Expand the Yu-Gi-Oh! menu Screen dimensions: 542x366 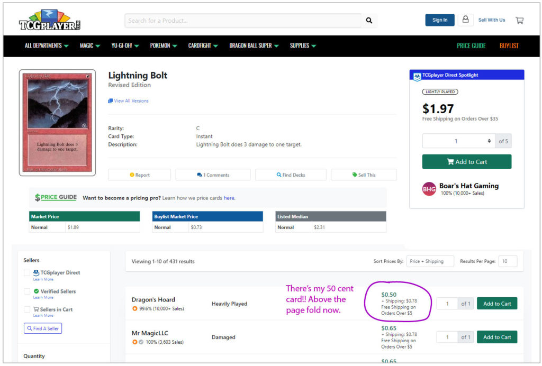tap(125, 45)
